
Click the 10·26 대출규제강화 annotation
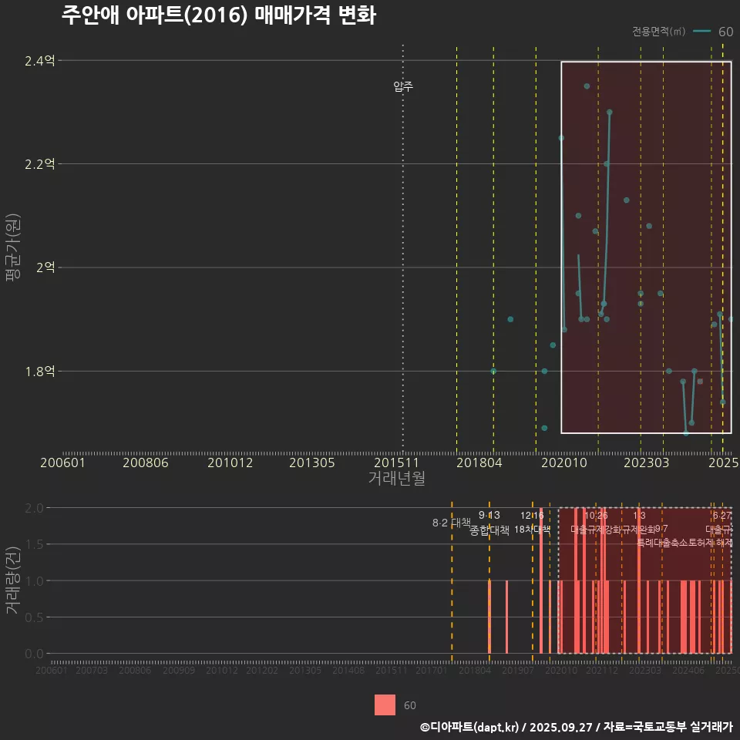point(596,523)
